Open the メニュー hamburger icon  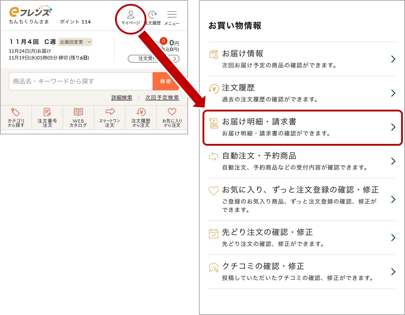point(172,15)
